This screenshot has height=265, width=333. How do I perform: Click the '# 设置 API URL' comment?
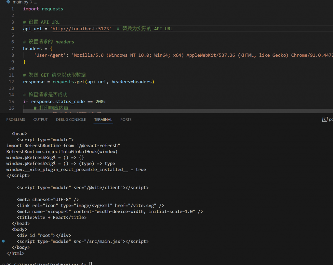click(41, 22)
